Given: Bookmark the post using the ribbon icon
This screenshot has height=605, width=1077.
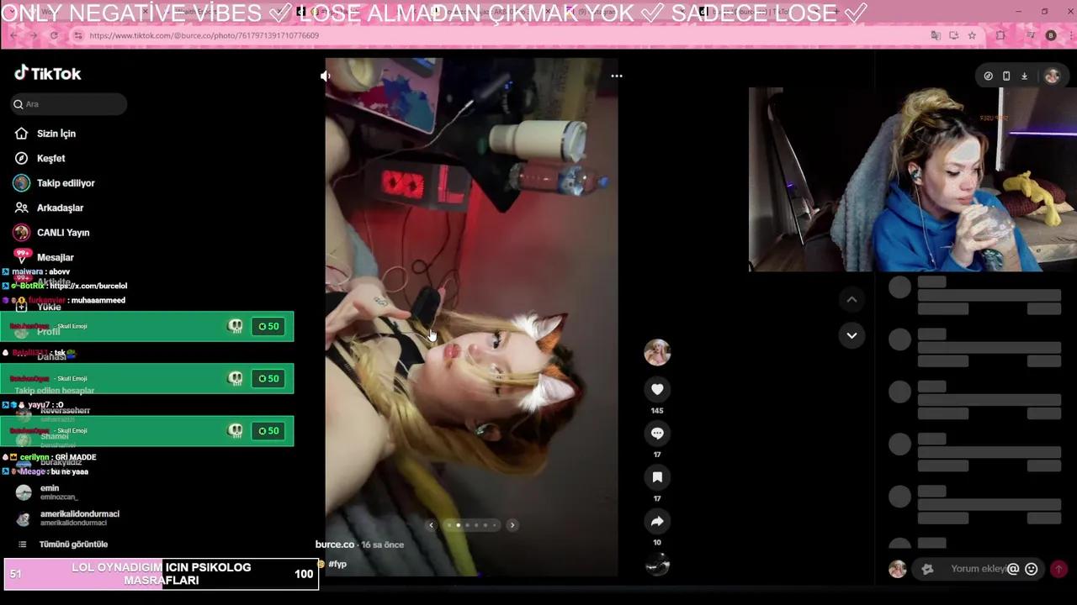Looking at the screenshot, I should click(657, 476).
